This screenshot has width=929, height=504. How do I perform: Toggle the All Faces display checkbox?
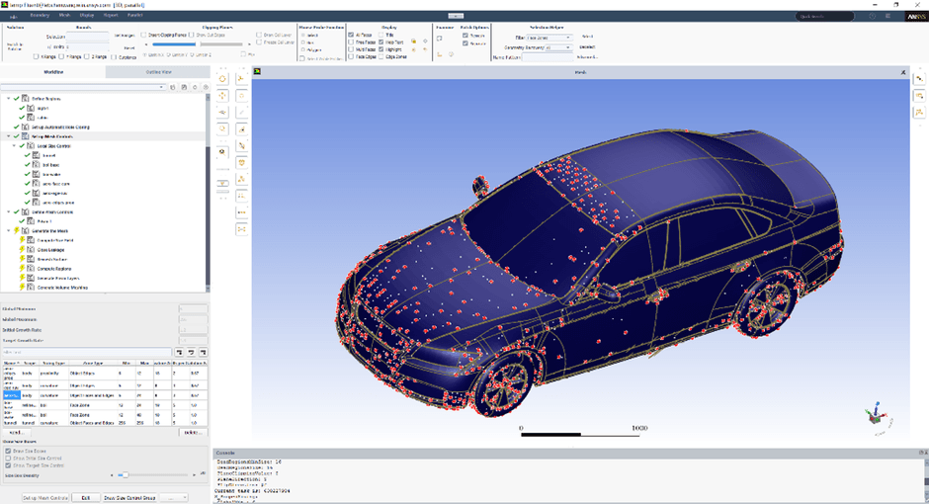point(351,35)
